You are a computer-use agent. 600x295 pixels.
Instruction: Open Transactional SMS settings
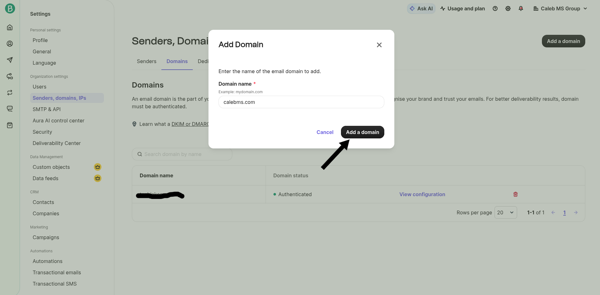click(x=55, y=284)
